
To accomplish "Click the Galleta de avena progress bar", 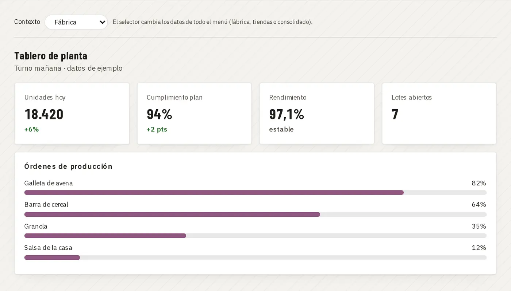I will (255, 193).
